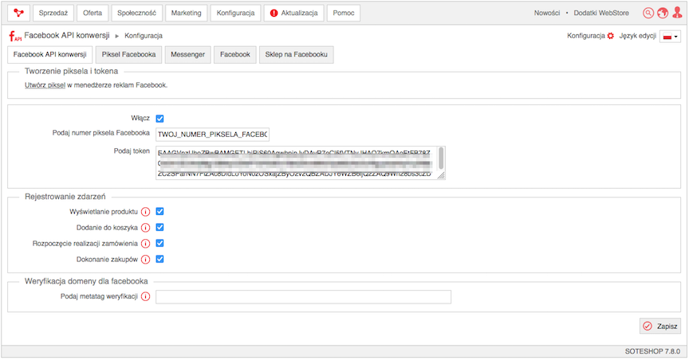Click info icon beside Dodanie do koszyka
This screenshot has width=689, height=360.
click(x=145, y=228)
